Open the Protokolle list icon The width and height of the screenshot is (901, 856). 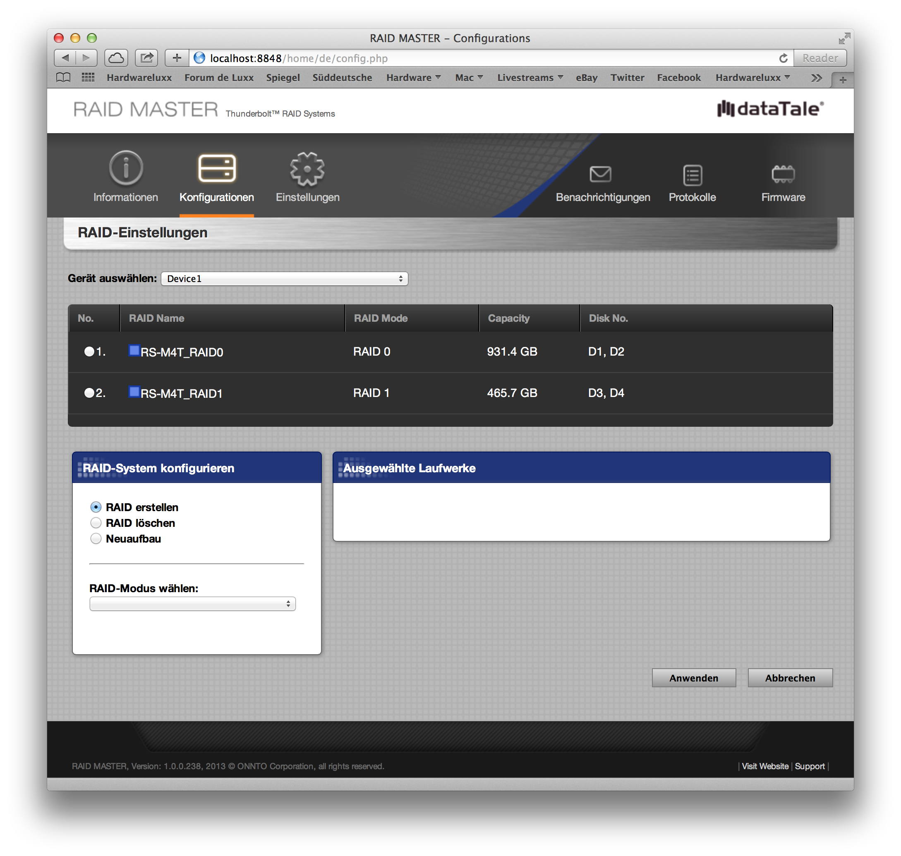(x=693, y=175)
